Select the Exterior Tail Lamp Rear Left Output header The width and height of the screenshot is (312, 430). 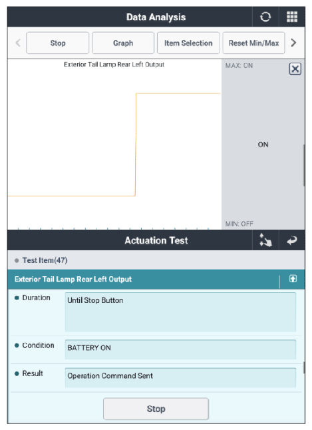(142, 279)
